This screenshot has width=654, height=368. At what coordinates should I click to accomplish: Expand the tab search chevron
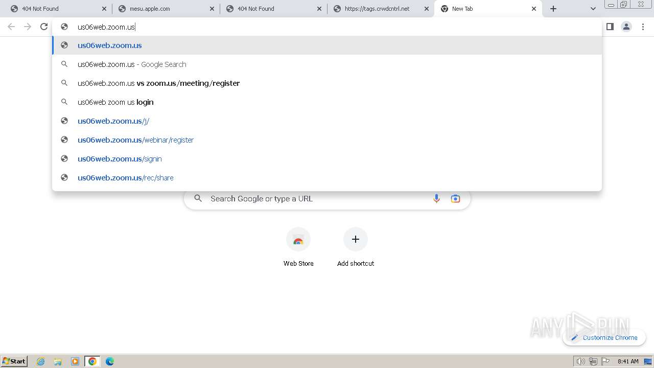(x=593, y=9)
